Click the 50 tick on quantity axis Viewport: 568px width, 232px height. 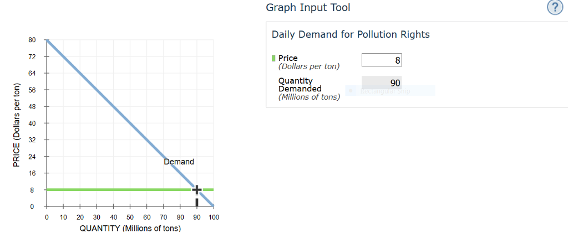click(x=130, y=217)
